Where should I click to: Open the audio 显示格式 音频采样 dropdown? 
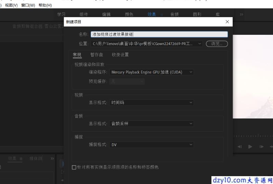pyautogui.click(x=152, y=124)
